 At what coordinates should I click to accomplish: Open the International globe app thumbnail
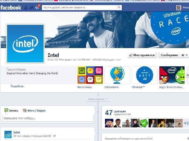click(117, 75)
